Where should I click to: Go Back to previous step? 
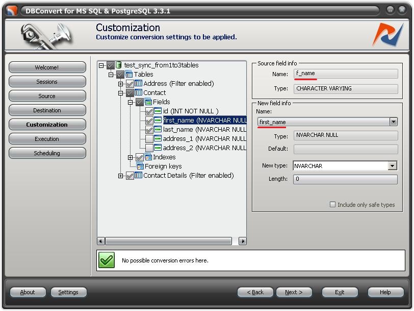point(255,292)
